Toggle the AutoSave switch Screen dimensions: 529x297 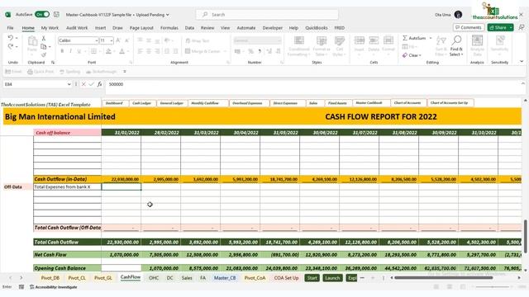(x=42, y=15)
